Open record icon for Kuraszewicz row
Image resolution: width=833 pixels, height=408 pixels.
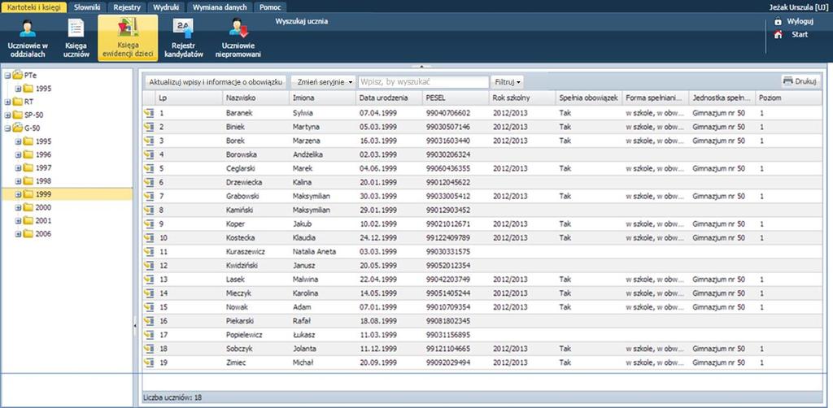click(149, 251)
